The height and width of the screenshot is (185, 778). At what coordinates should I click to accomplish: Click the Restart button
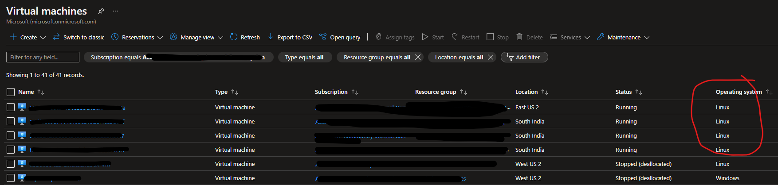click(465, 37)
